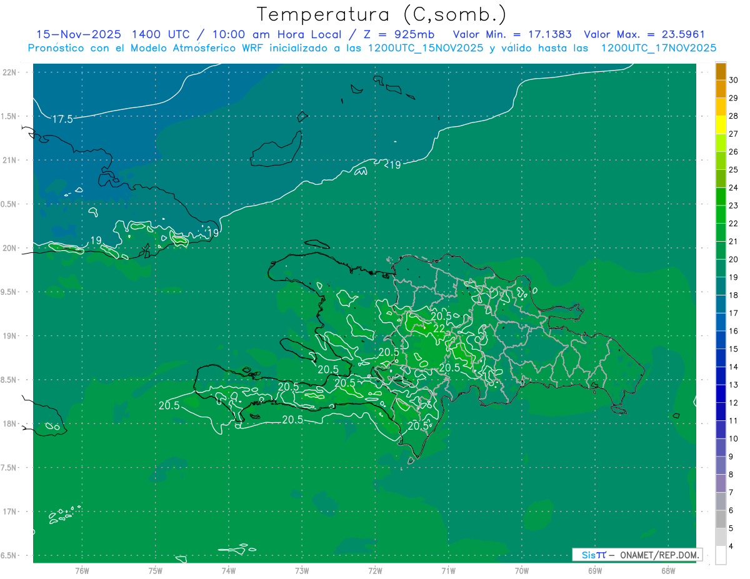Pick the blue swatch between 14 and 15
The image size is (750, 579).
(721, 357)
